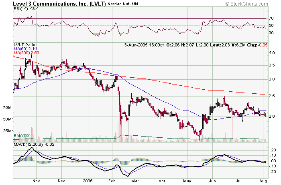281x185 pixels.
Task: Click the MA(200) 2.53 legend entry
Action: (x=26, y=52)
